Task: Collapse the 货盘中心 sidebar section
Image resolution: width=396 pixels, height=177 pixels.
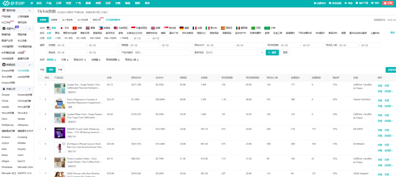Action: 30,28
